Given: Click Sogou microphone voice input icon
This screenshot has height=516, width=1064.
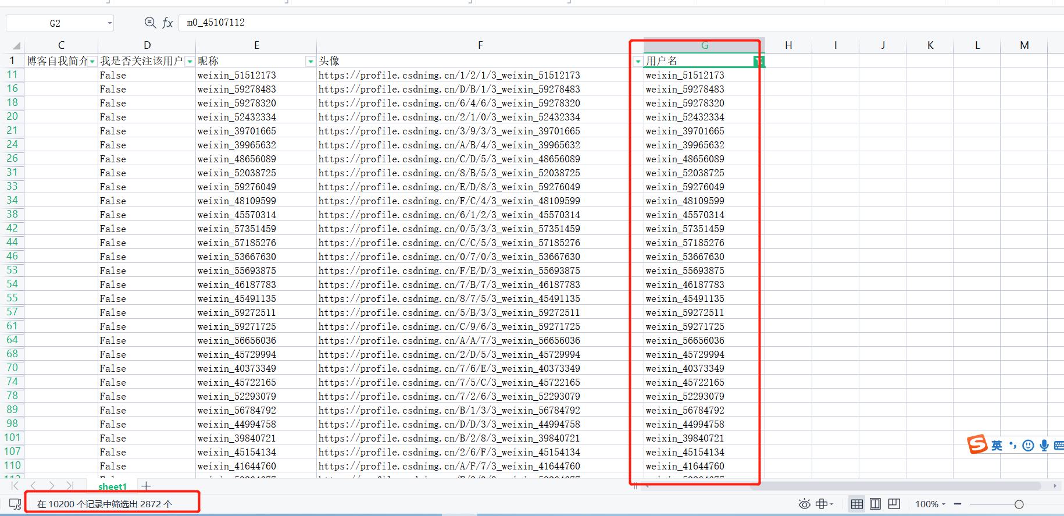Looking at the screenshot, I should click(x=1044, y=446).
